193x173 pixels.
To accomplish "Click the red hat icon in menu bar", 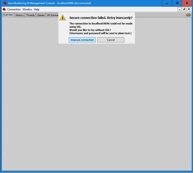I will pos(4,9).
